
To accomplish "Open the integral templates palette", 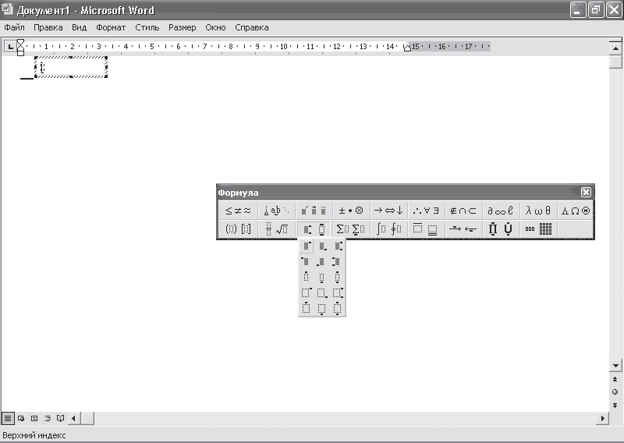I will [388, 229].
